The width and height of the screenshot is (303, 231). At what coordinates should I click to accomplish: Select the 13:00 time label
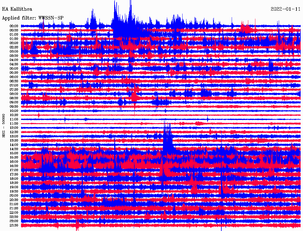point(14,136)
